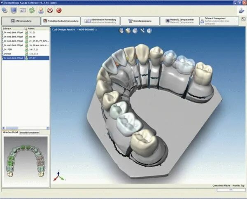The height and width of the screenshot is (199, 247).
Task: Select row 16, 16 aus zeno
Action: pyautogui.click(x=26, y=45)
